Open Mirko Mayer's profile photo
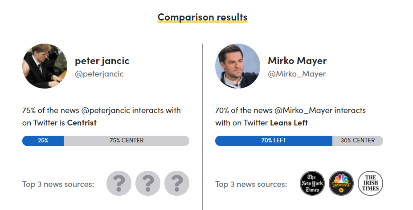 (x=237, y=66)
